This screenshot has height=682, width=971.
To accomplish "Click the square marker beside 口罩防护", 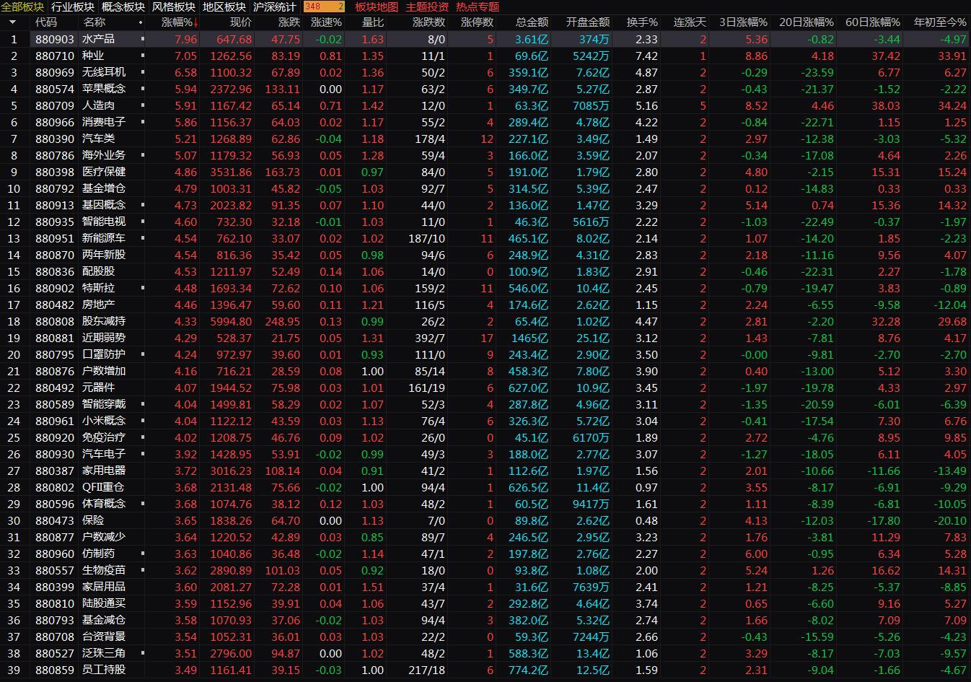I will coord(143,354).
